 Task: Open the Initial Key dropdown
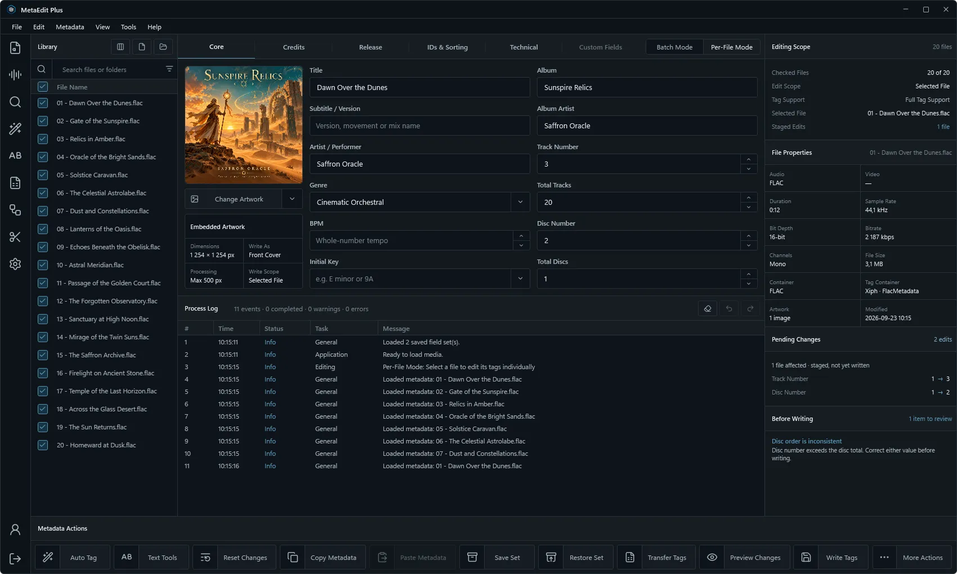(520, 279)
